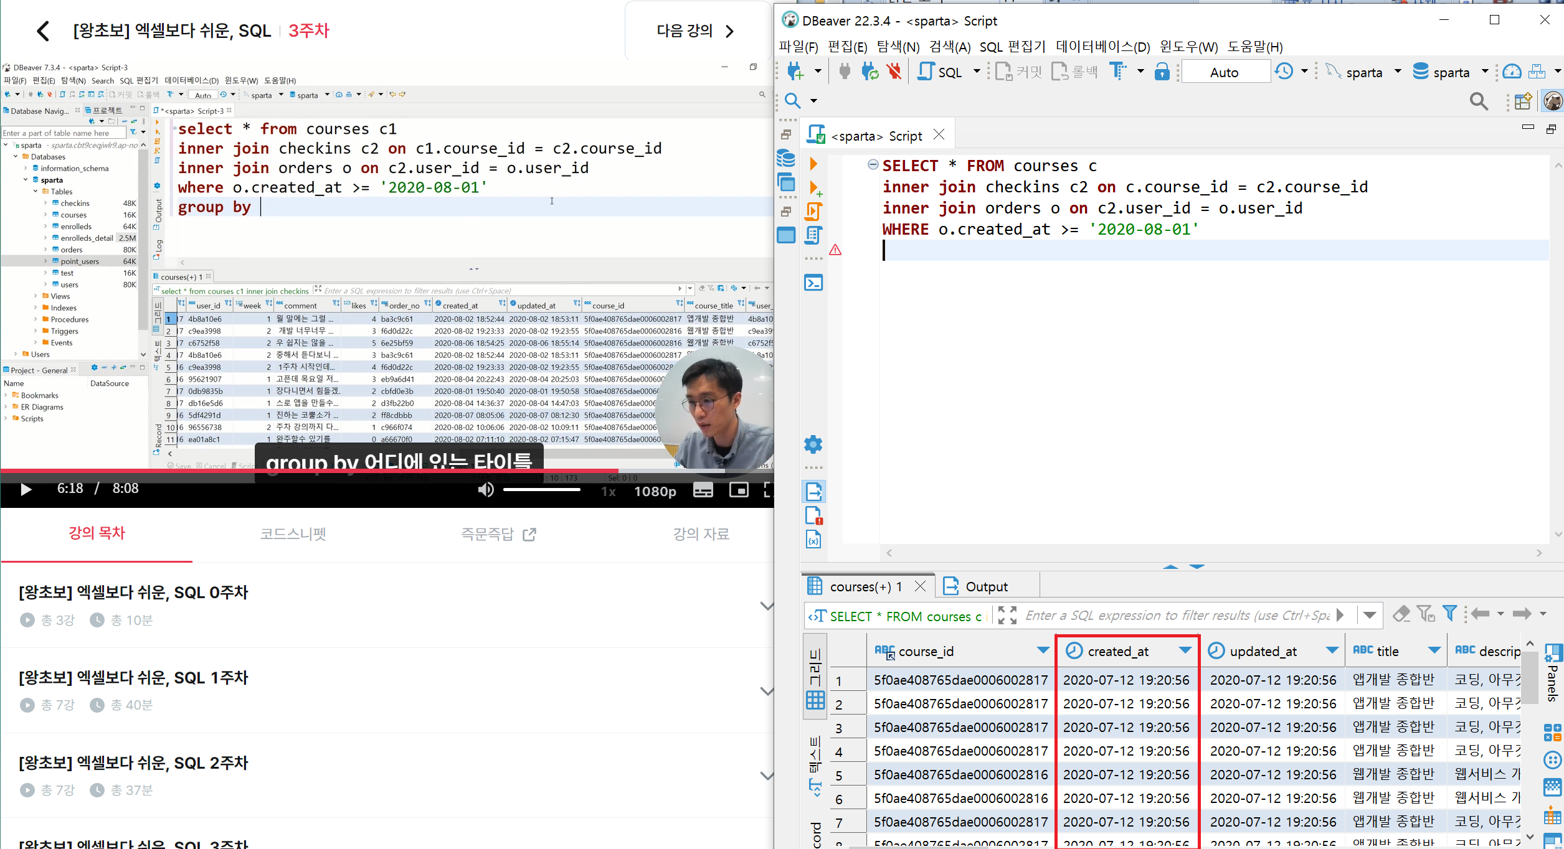
Task: Go to the next lecture with 다음 강의
Action: tap(696, 30)
